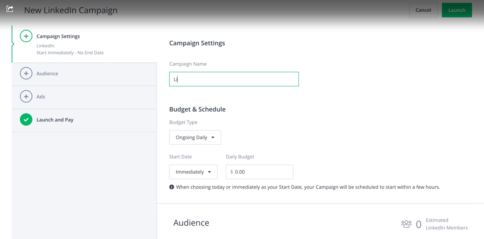The image size is (484, 239).
Task: Click the share icon in the top header
Action: click(10, 9)
